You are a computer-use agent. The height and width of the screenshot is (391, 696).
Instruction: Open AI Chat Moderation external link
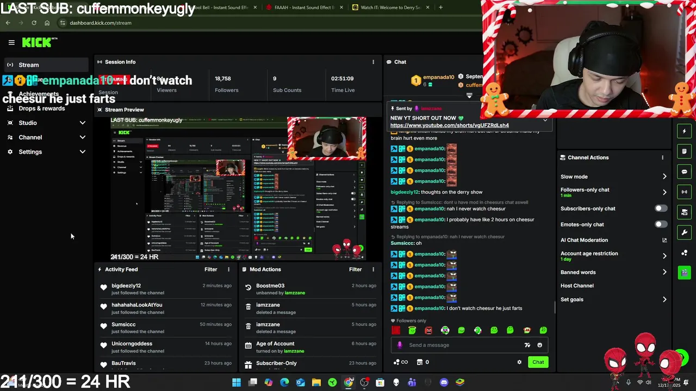click(x=664, y=240)
